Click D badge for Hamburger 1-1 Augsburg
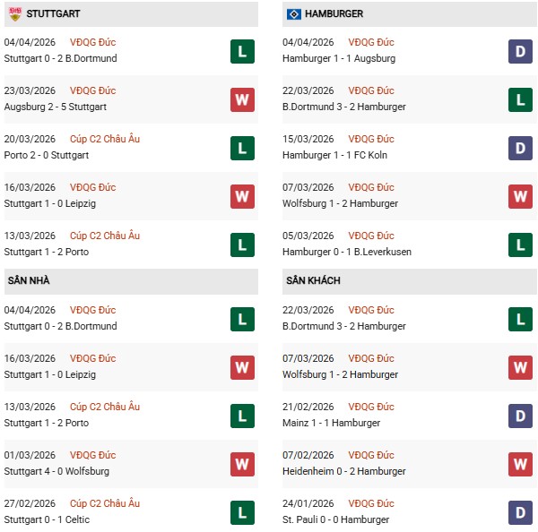 point(520,51)
